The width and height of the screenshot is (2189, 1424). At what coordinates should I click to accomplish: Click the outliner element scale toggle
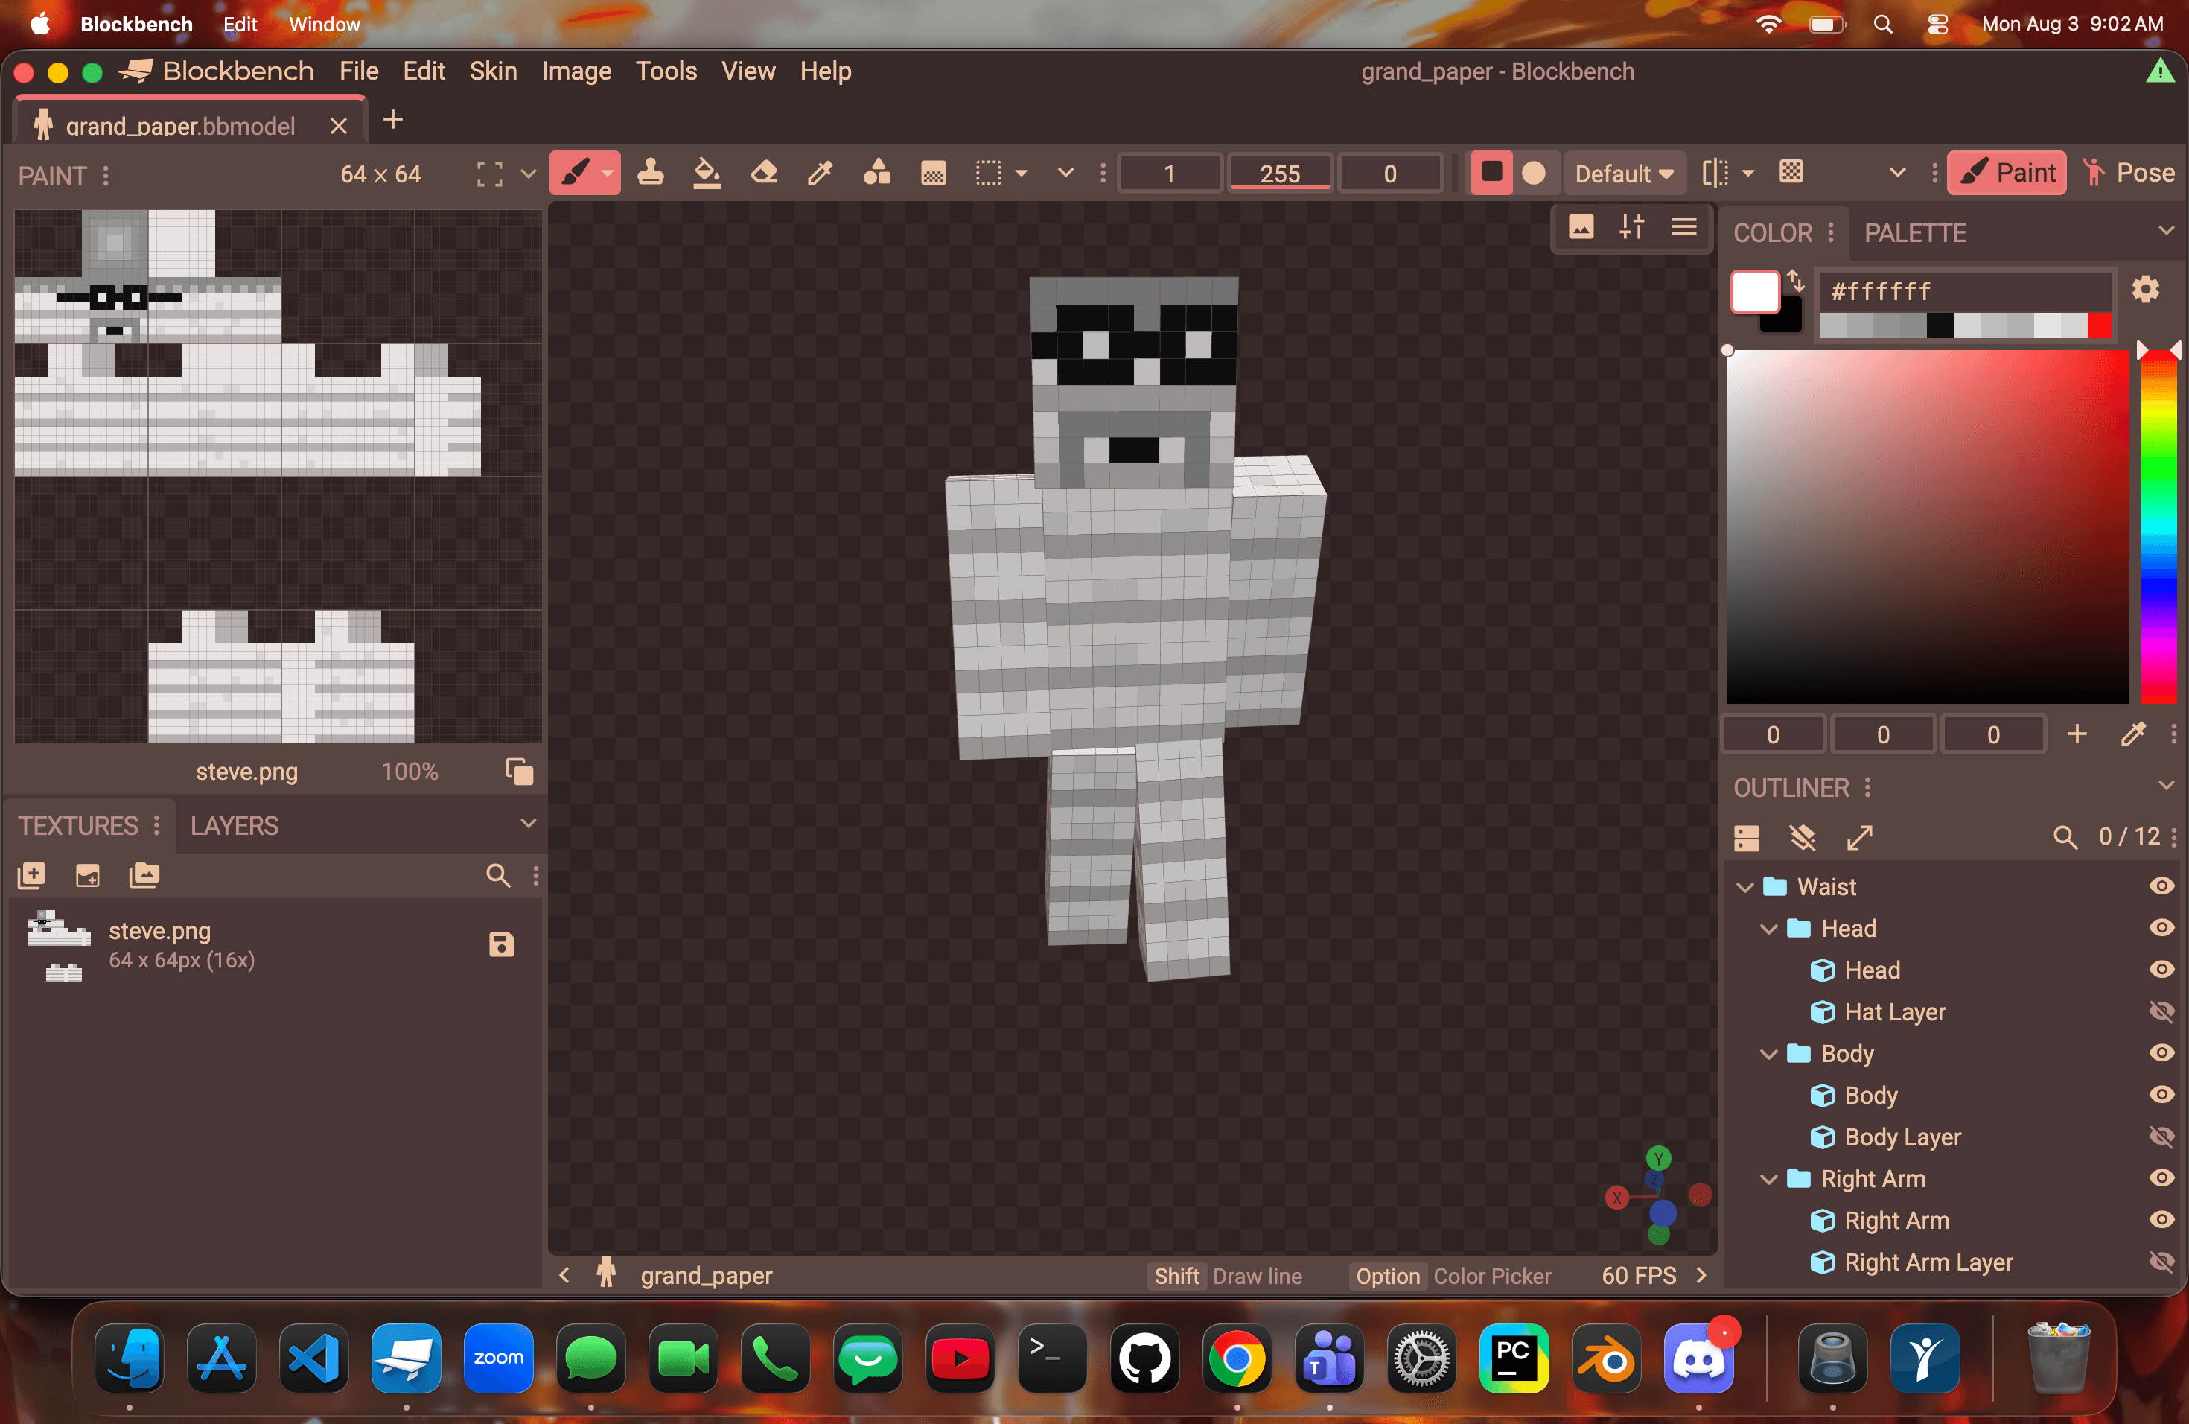coord(1860,837)
